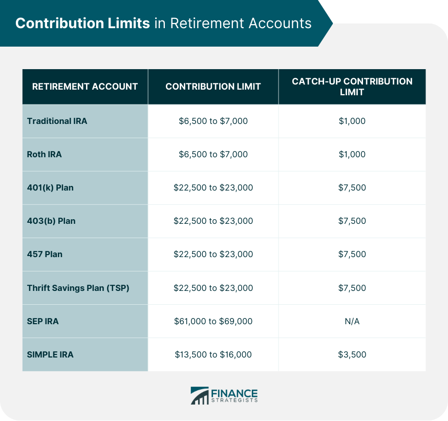Click the Contribution Limits in Retirement Accounts title
This screenshot has width=448, height=421.
point(163,24)
